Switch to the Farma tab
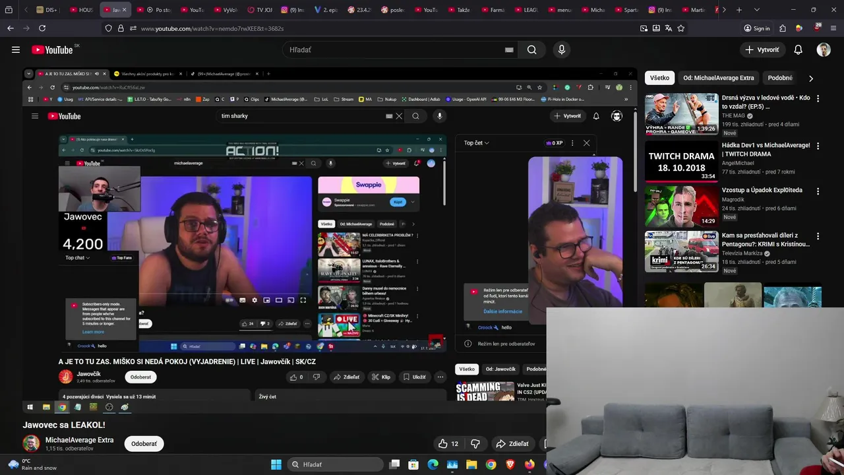Viewport: 844px width, 475px height. [x=493, y=10]
